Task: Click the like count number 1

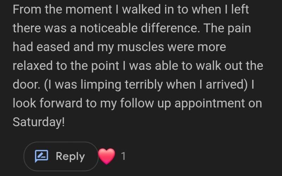Action: pyautogui.click(x=123, y=156)
